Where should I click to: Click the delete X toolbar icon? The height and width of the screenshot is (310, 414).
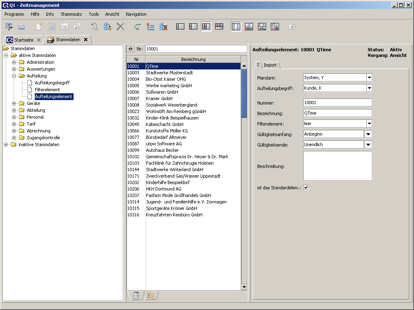(x=120, y=27)
